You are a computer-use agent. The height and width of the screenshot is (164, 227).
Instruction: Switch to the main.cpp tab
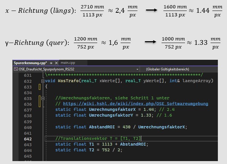click(x=68, y=63)
